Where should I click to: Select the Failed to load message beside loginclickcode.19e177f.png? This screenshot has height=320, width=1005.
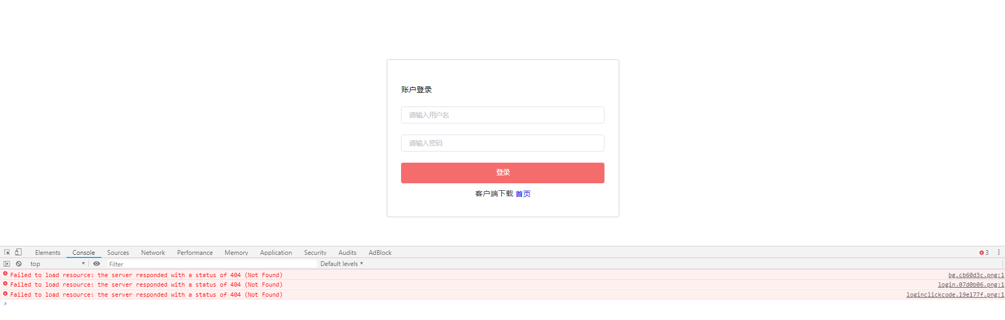pyautogui.click(x=146, y=295)
